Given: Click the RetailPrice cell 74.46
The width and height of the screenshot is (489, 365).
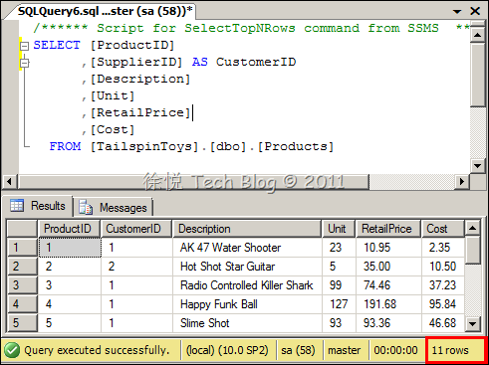Looking at the screenshot, I should (388, 285).
